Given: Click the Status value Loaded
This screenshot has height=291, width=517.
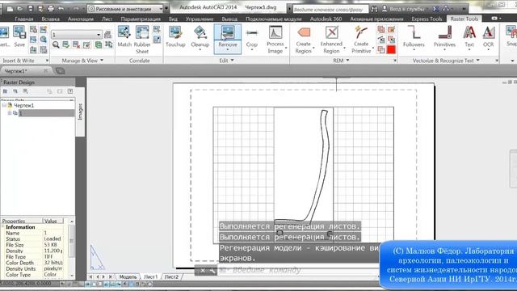Looking at the screenshot, I should point(52,239).
